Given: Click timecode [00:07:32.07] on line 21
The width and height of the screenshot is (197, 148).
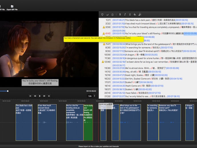Looking at the screenshot, I should click(119, 96).
